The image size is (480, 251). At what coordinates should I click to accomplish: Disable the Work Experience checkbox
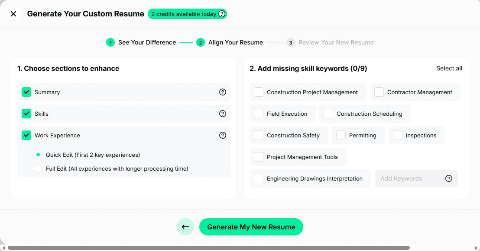26,135
